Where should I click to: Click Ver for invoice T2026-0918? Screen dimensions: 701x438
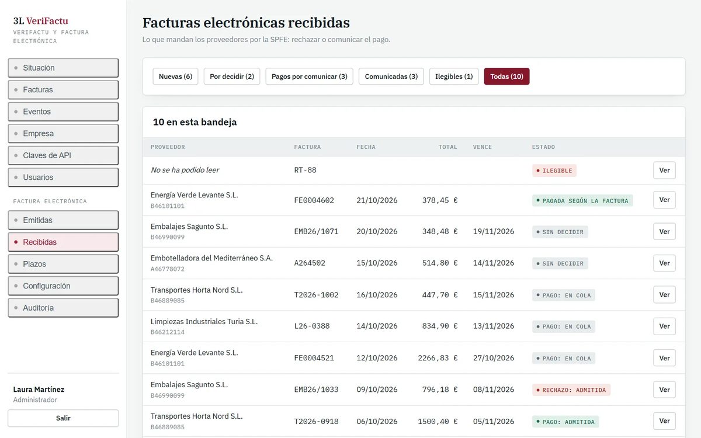(x=664, y=421)
